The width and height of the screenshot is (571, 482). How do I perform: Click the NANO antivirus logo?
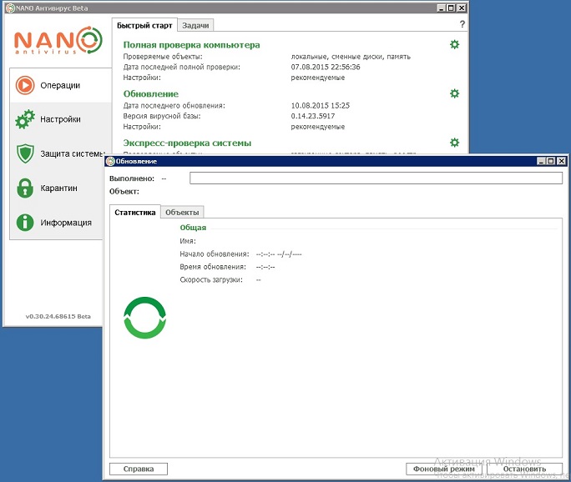click(56, 43)
